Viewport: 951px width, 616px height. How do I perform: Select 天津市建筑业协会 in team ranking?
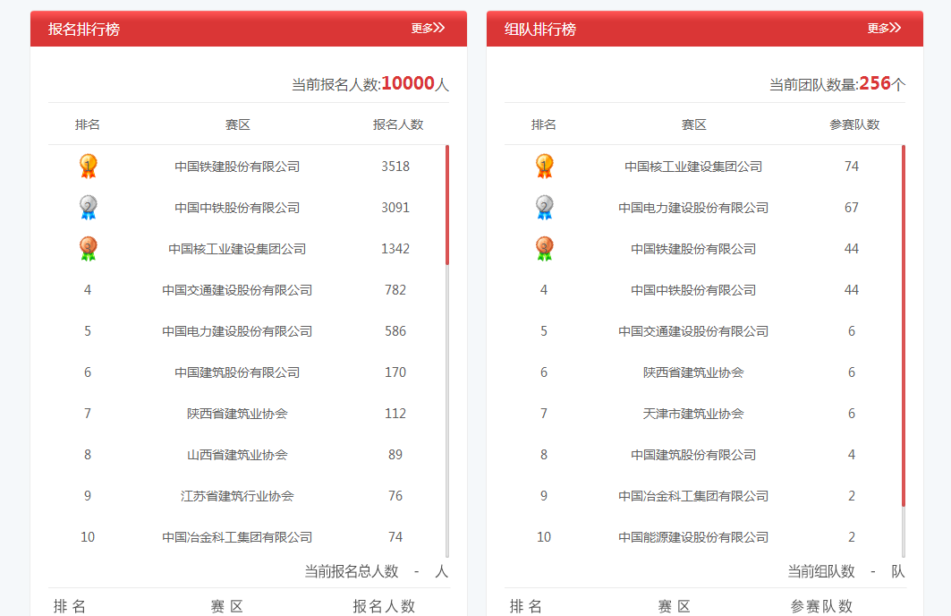click(693, 414)
